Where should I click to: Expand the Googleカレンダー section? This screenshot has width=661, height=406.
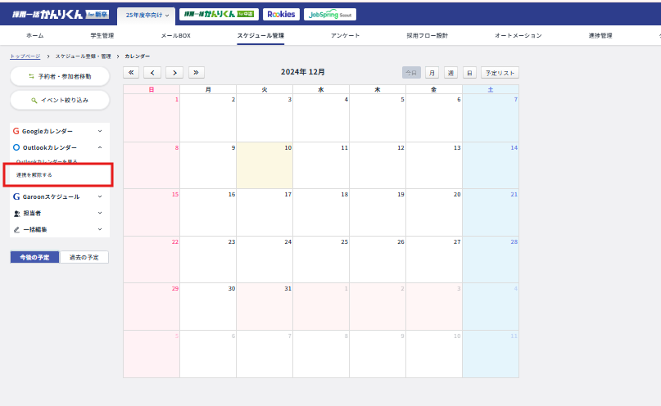tap(59, 131)
